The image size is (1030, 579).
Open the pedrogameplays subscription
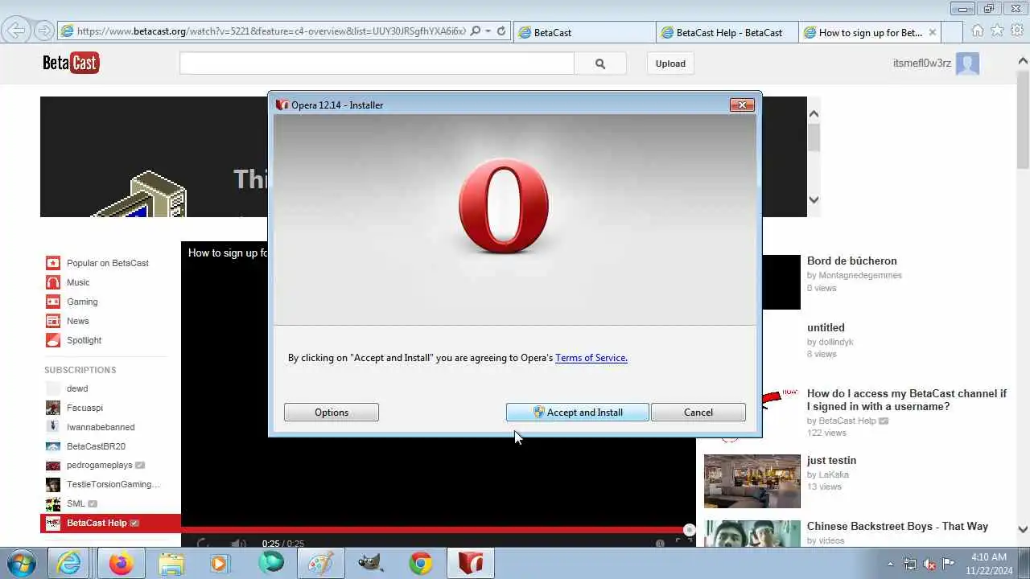click(99, 465)
